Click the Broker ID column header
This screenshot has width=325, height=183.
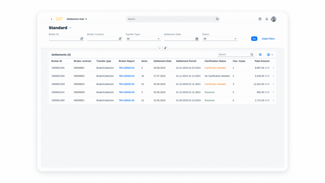point(57,61)
